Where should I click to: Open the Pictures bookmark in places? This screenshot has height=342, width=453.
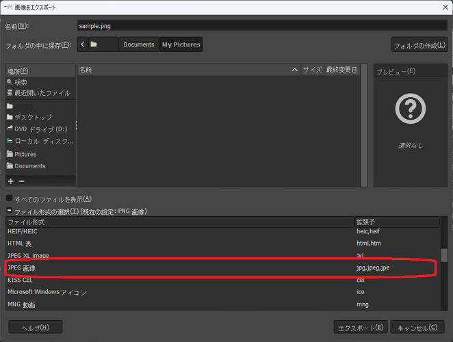click(40, 154)
